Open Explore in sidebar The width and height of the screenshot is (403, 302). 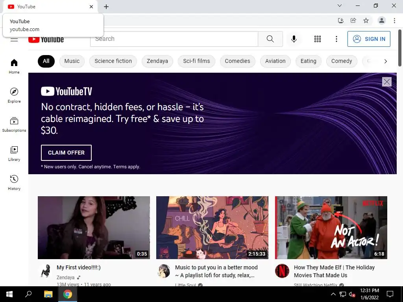pyautogui.click(x=14, y=95)
